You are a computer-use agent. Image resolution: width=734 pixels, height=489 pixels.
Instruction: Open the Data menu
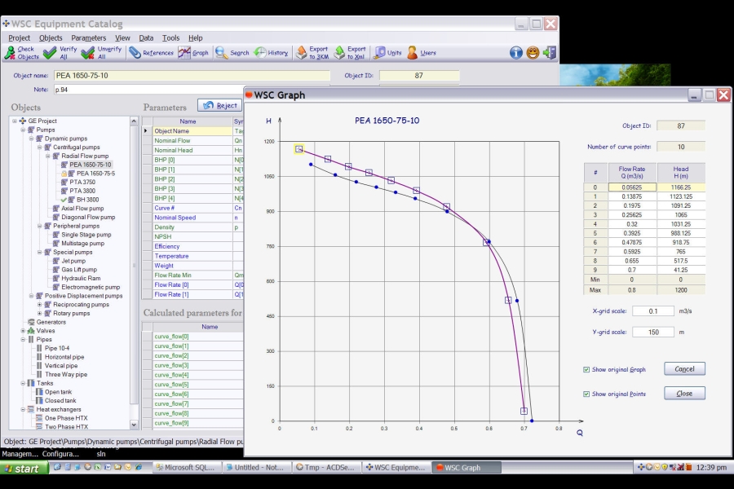pyautogui.click(x=146, y=38)
